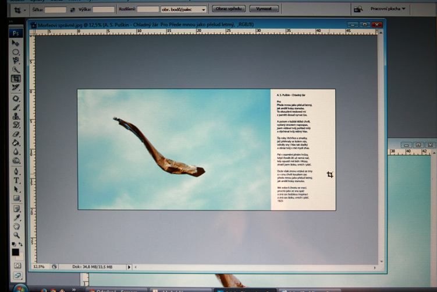Select the History Brush tool
This screenshot has height=292, width=437.
click(16, 125)
